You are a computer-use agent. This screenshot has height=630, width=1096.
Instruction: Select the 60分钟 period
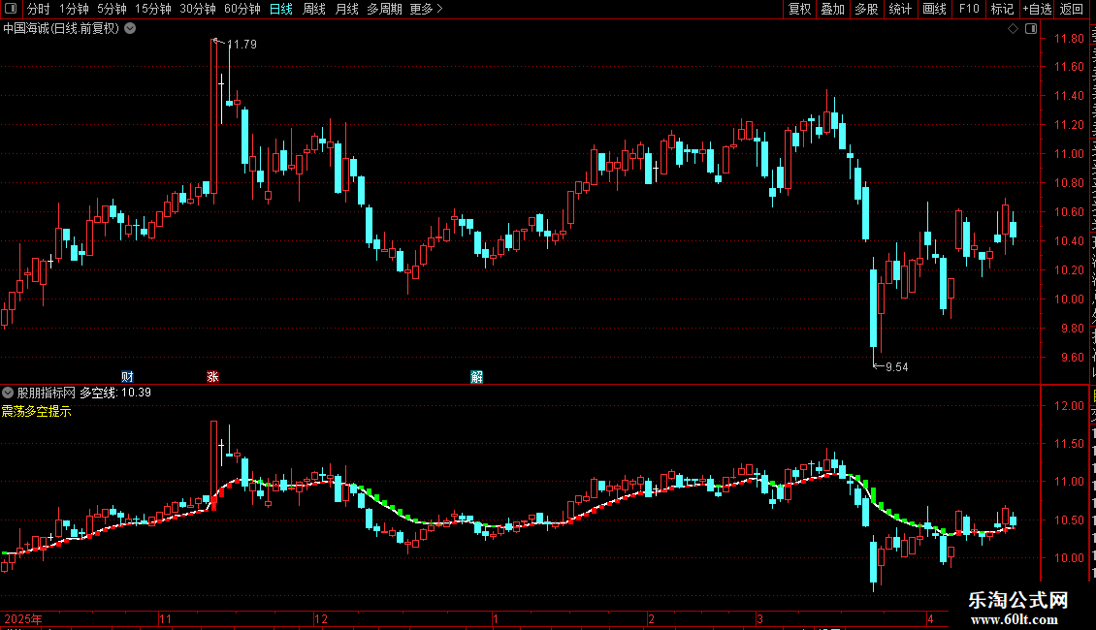click(x=242, y=9)
